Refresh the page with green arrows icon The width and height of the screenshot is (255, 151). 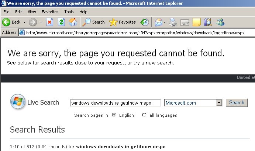(x=62, y=22)
